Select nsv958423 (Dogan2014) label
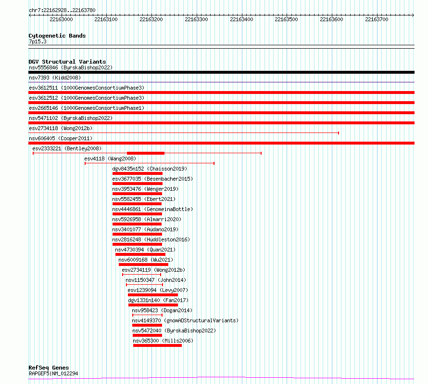The image size is (428, 384). click(162, 310)
